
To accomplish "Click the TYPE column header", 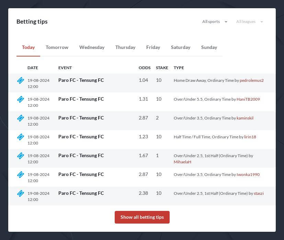I will tap(179, 68).
